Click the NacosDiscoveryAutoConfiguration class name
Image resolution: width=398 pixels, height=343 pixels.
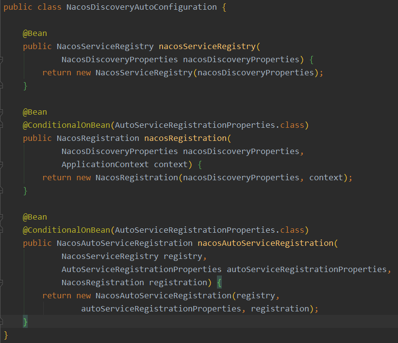point(142,7)
